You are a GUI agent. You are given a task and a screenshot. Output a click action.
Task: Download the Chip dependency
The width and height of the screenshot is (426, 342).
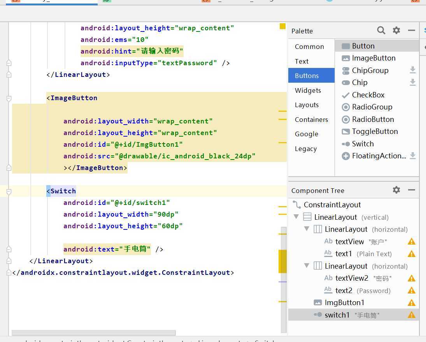click(x=413, y=82)
